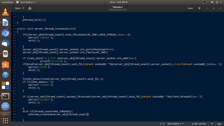Click the static void server_thread_instance line

(46, 29)
